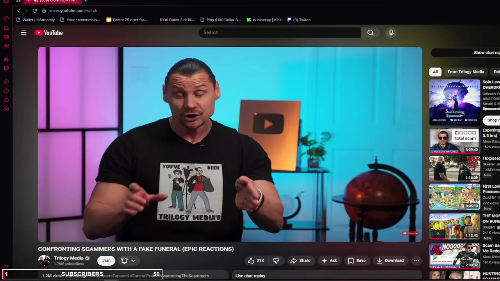Go back with the browser back arrow
The width and height of the screenshot is (500, 281).
click(x=18, y=11)
